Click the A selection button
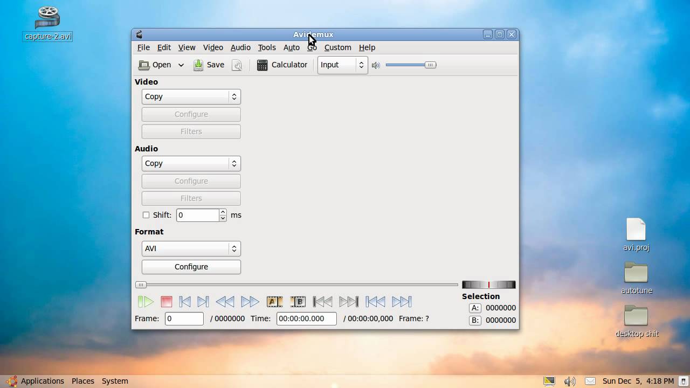The image size is (690, 388). pyautogui.click(x=475, y=308)
